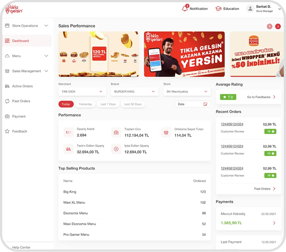This screenshot has height=252, width=286.
Task: Click the Feedback star icon
Action: pos(7,132)
